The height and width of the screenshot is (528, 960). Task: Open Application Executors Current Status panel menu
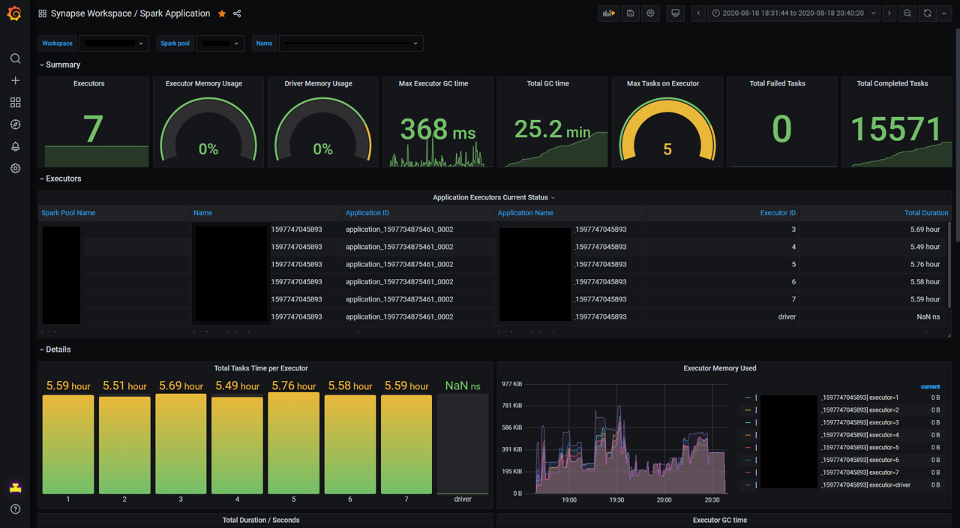(x=493, y=198)
